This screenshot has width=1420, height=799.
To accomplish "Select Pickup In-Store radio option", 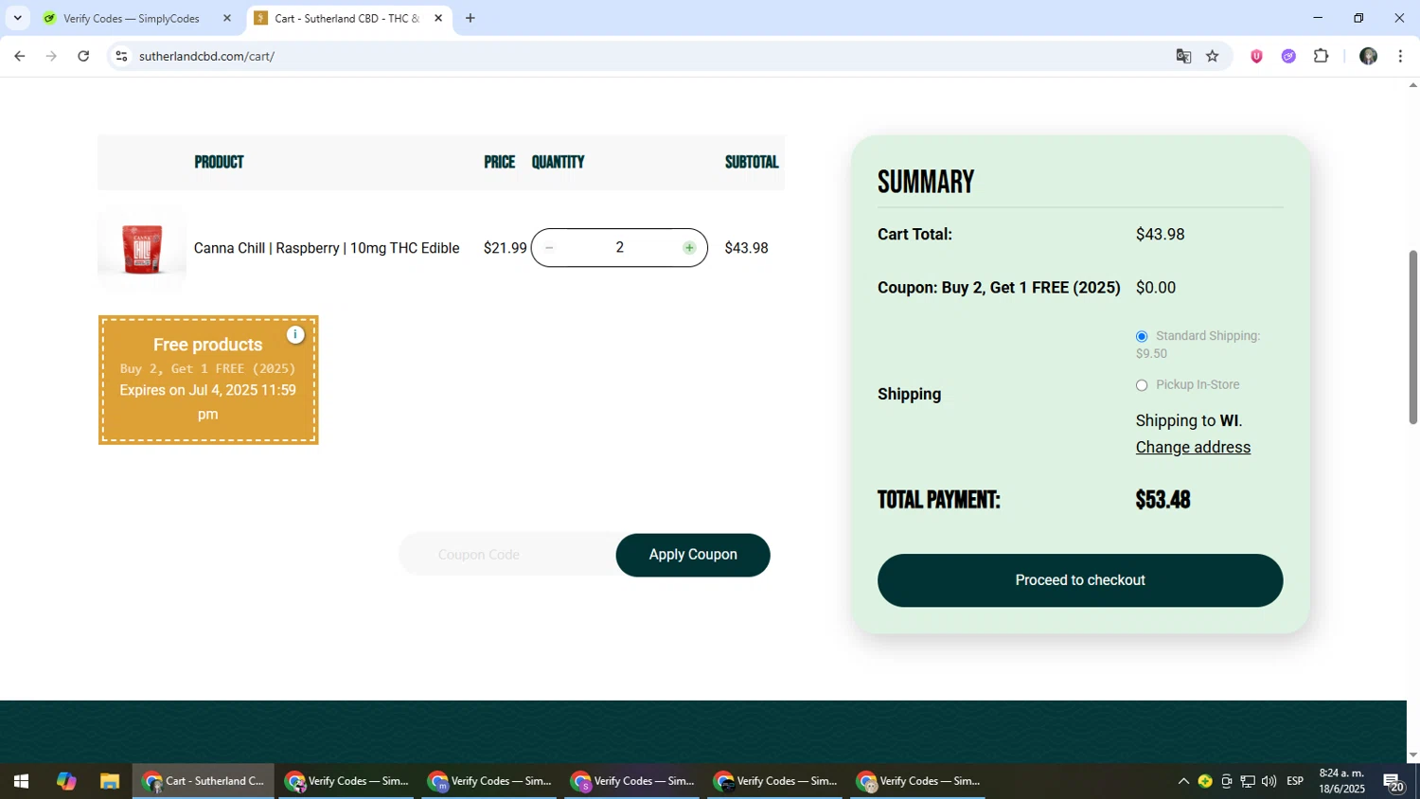I will tap(1142, 385).
